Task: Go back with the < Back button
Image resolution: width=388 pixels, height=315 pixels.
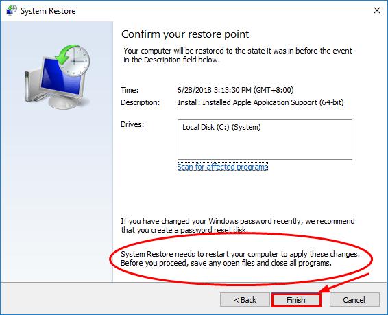Action: [245, 300]
